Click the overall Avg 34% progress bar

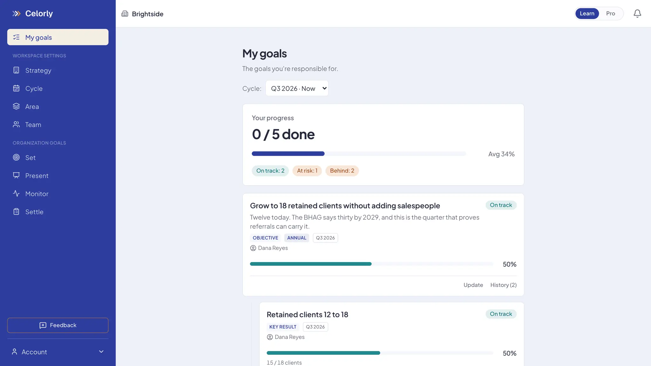tap(359, 154)
